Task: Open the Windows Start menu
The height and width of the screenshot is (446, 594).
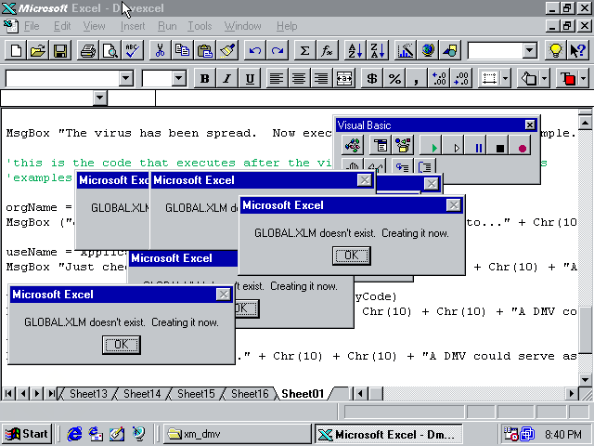Action: pyautogui.click(x=27, y=434)
